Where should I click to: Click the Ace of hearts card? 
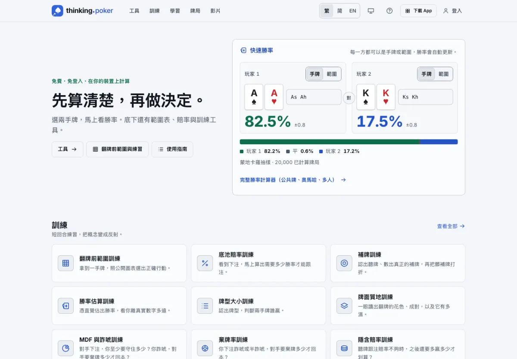[274, 97]
